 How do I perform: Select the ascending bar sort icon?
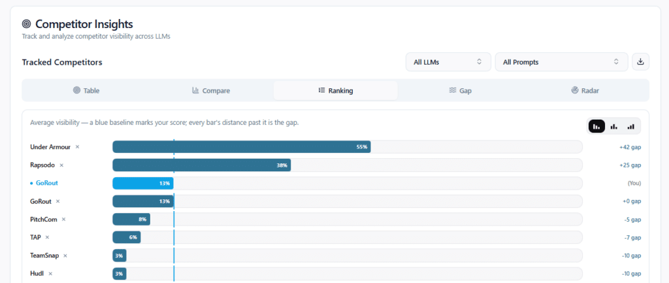[630, 126]
